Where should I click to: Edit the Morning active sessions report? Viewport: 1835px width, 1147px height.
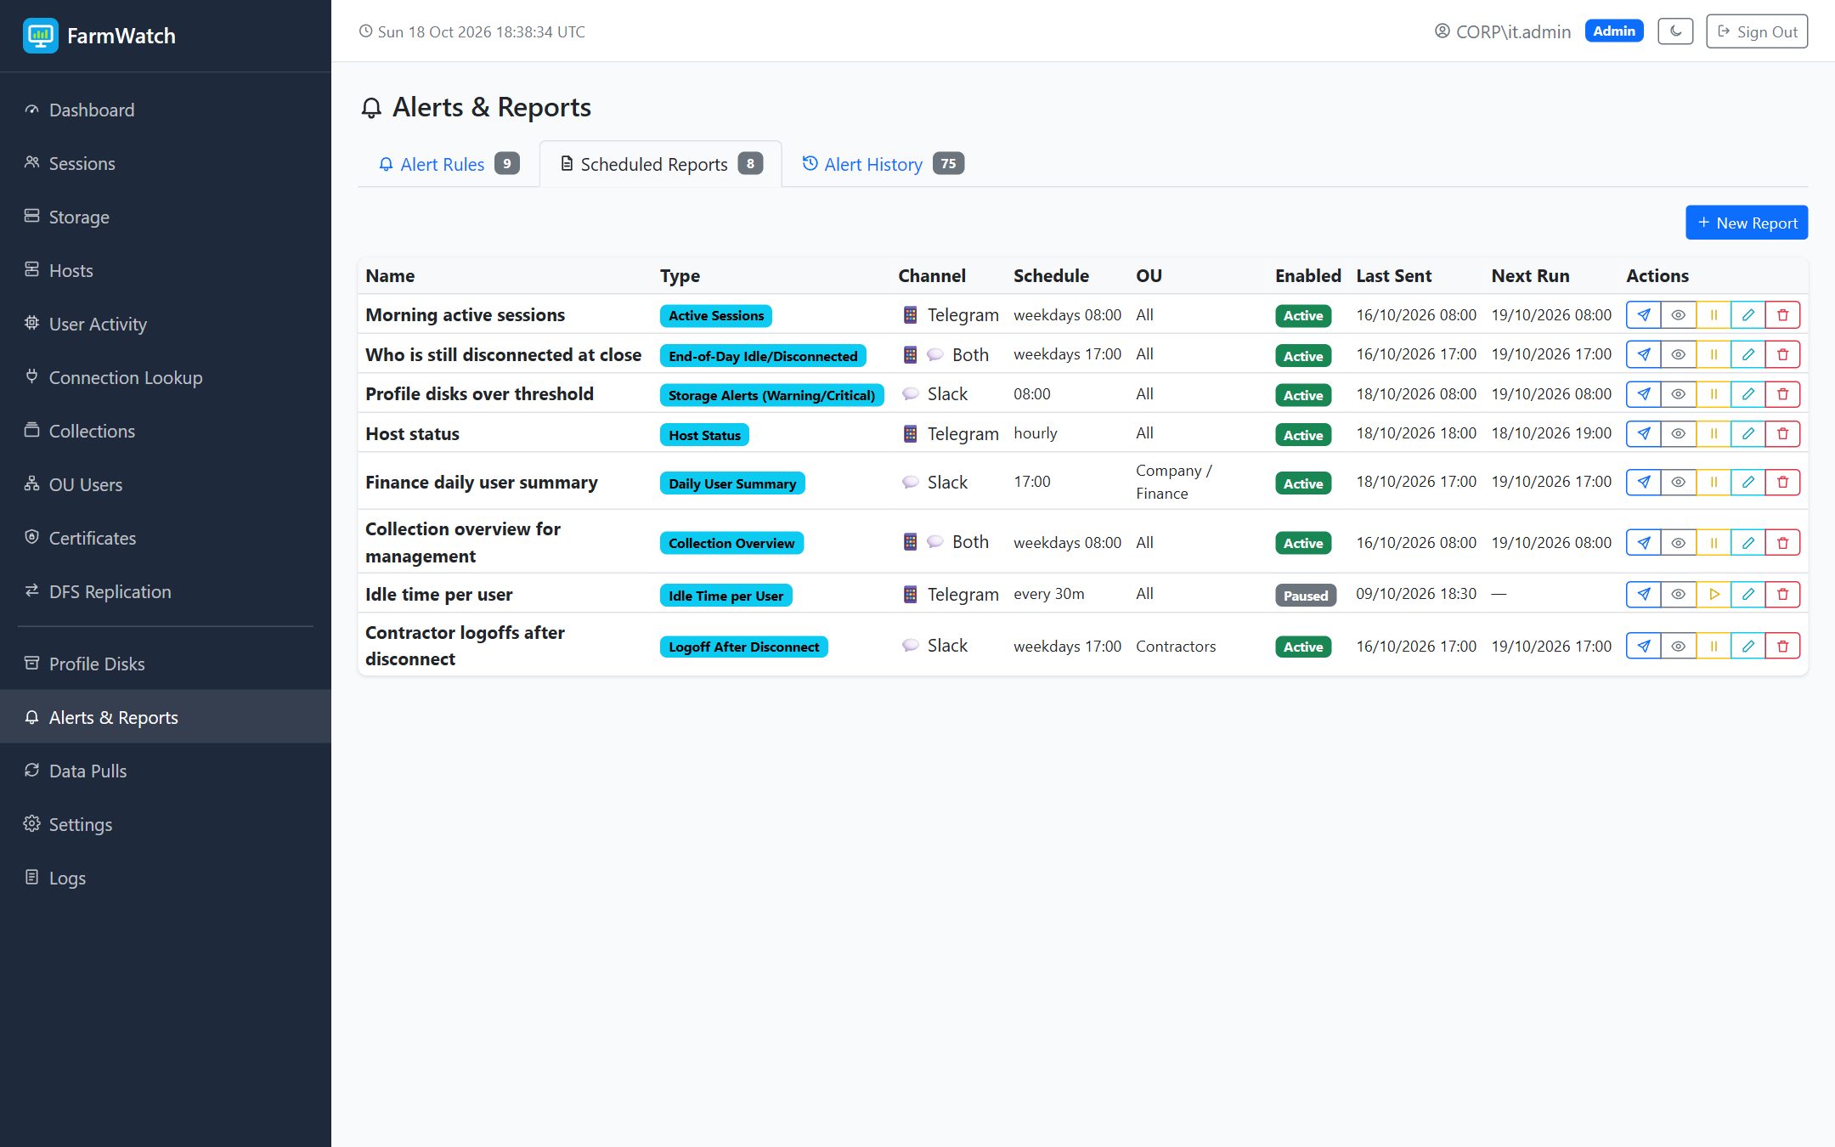coord(1747,315)
